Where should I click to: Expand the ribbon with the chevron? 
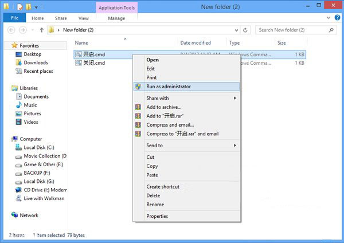[x=329, y=18]
